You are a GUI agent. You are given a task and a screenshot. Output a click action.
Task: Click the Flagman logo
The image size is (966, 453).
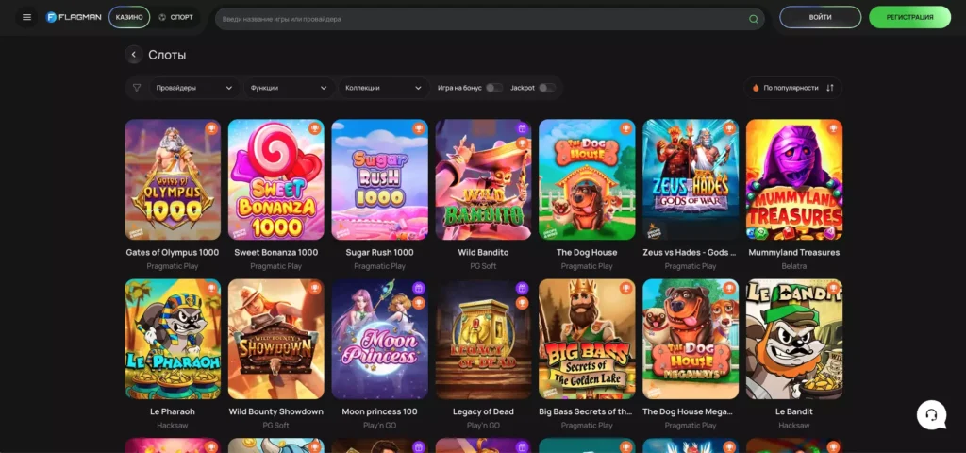click(74, 17)
